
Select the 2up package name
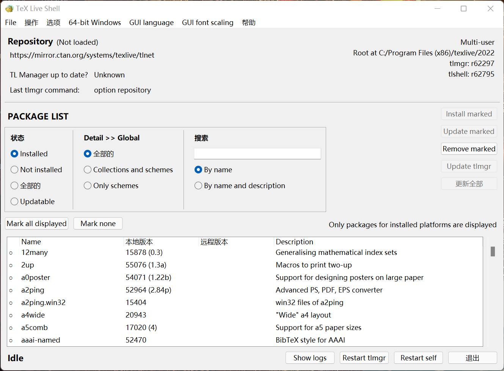pos(28,265)
